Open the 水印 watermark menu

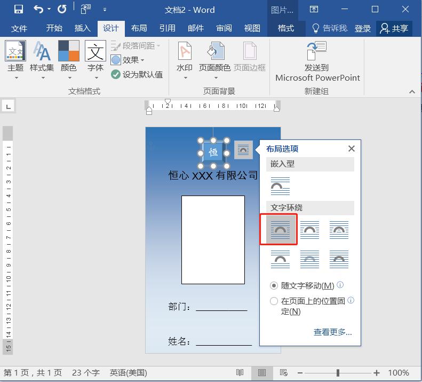click(185, 60)
